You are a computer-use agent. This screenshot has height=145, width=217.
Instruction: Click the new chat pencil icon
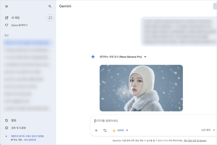[7, 18]
